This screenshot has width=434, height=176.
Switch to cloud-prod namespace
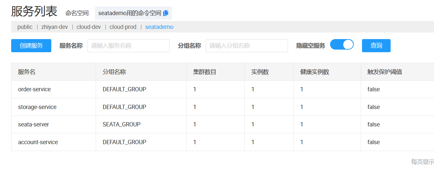123,27
